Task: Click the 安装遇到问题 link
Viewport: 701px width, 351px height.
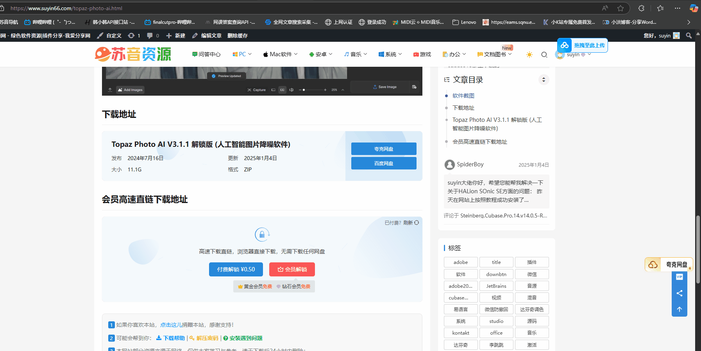Action: tap(243, 338)
